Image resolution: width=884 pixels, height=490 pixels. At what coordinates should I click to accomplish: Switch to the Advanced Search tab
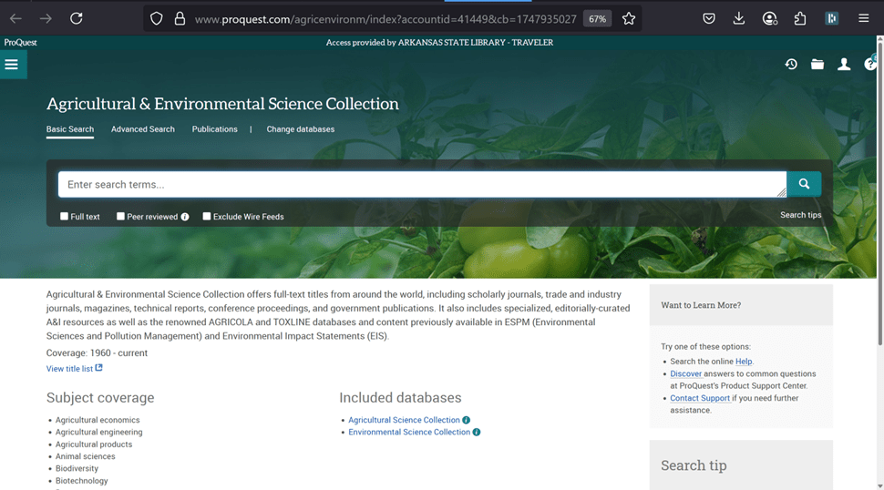click(x=142, y=129)
